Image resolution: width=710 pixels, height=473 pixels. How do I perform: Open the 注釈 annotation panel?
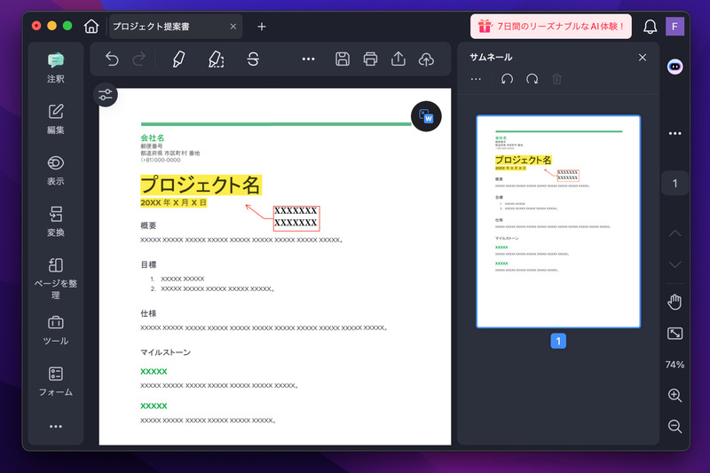pos(56,68)
